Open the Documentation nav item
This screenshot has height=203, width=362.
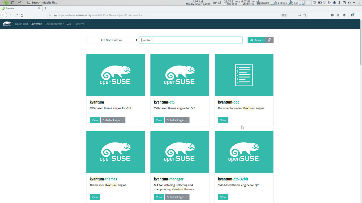(x=54, y=24)
